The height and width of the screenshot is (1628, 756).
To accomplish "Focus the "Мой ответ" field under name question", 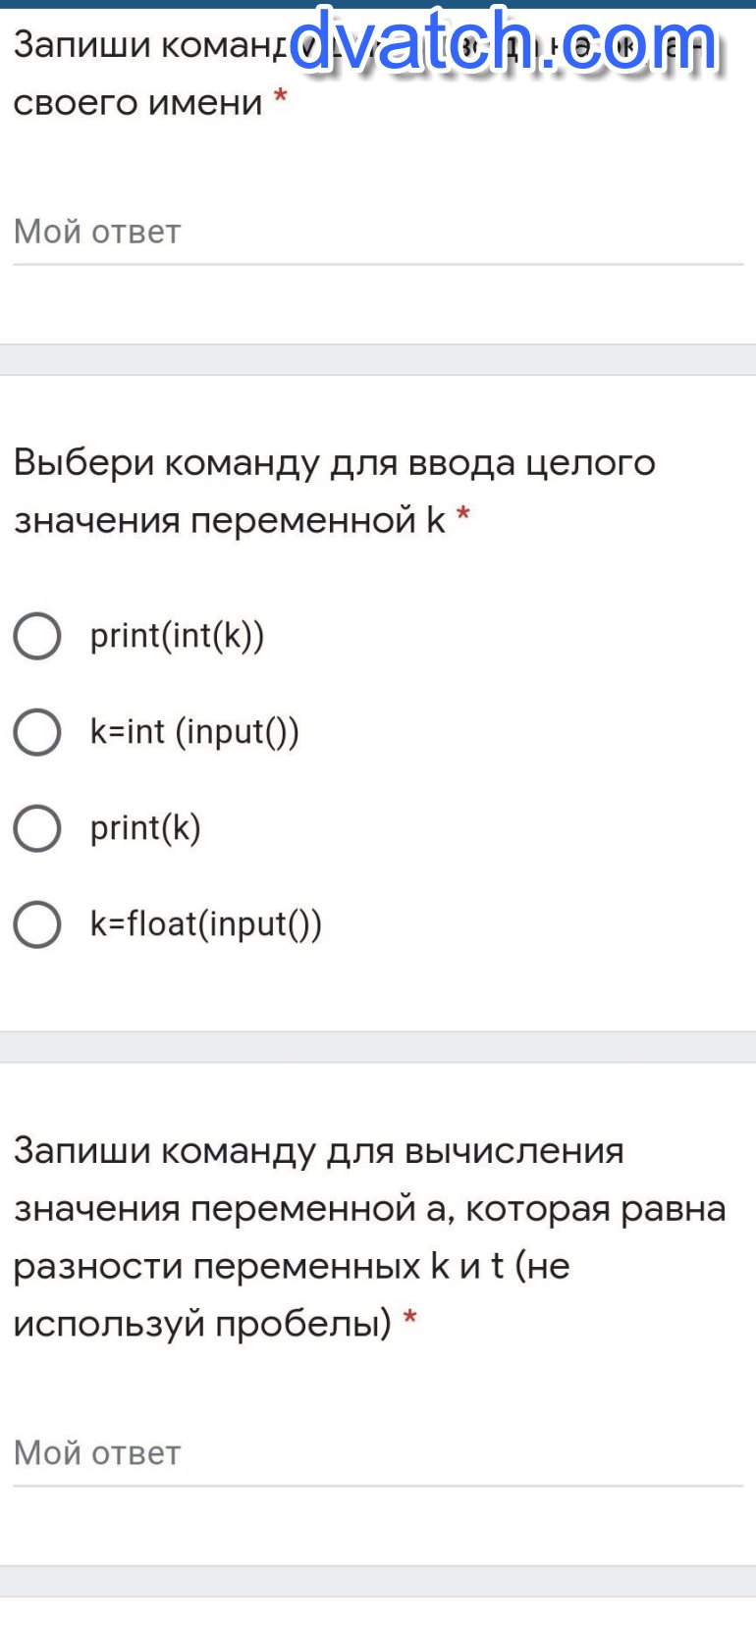I will 378,233.
